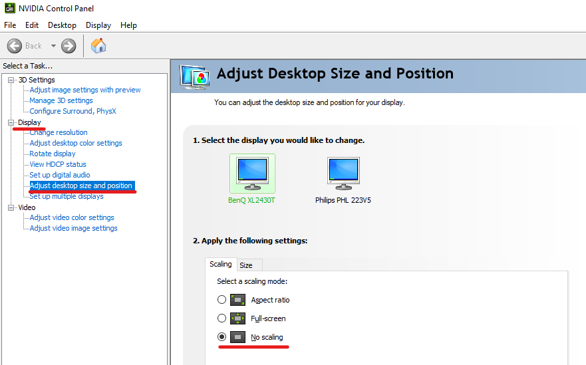Click the BenQ XL2430T label text
Screen dimensions: 586x365
251,200
